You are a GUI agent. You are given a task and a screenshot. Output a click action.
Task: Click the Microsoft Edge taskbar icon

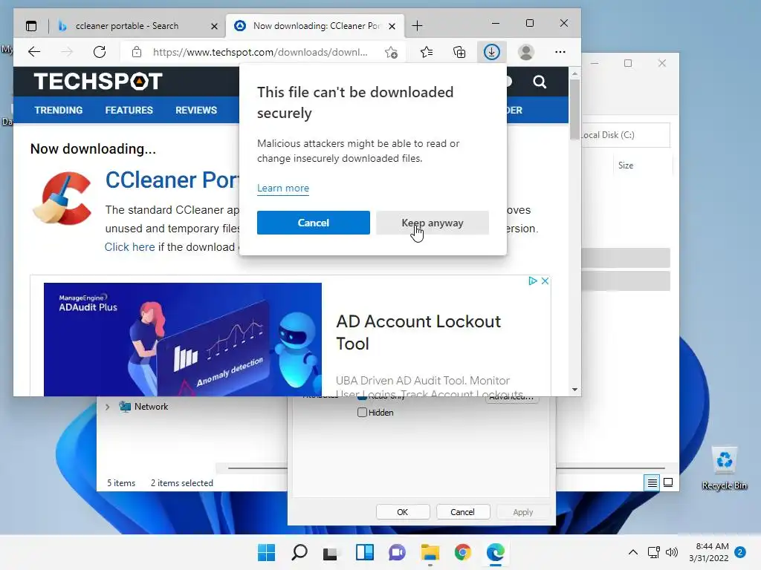pyautogui.click(x=496, y=552)
